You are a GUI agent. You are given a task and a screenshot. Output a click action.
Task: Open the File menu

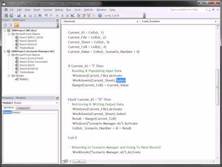(12, 10)
